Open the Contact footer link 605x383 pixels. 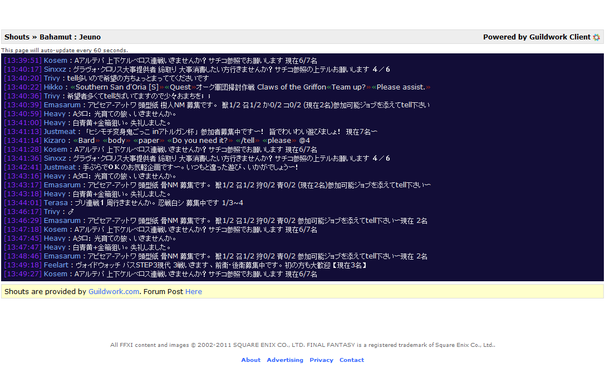click(x=352, y=360)
